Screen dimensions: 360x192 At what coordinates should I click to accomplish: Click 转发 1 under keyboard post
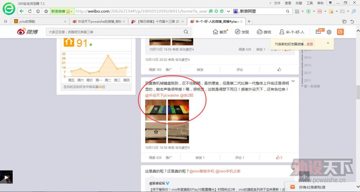pos(200,158)
